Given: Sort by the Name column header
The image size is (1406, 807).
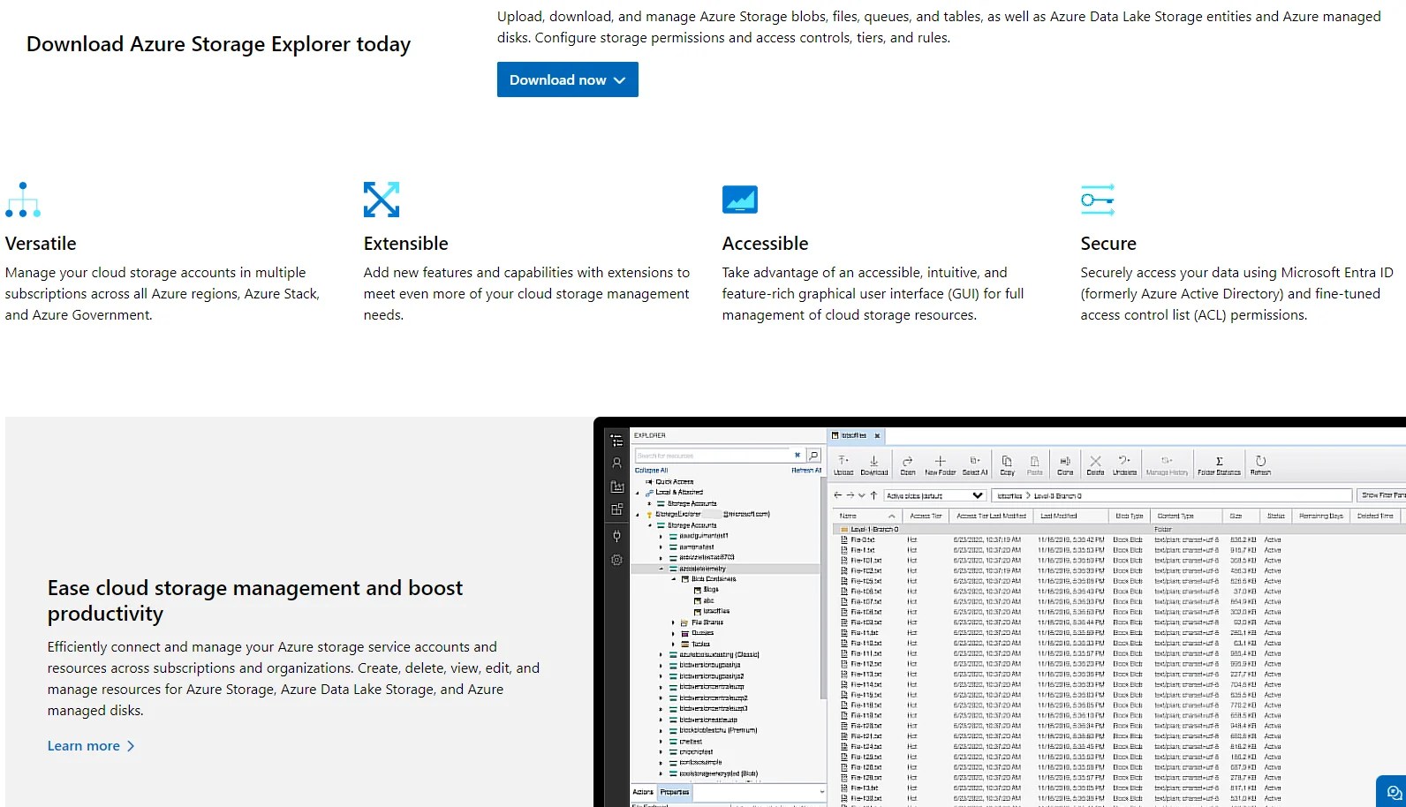Looking at the screenshot, I should [x=866, y=516].
